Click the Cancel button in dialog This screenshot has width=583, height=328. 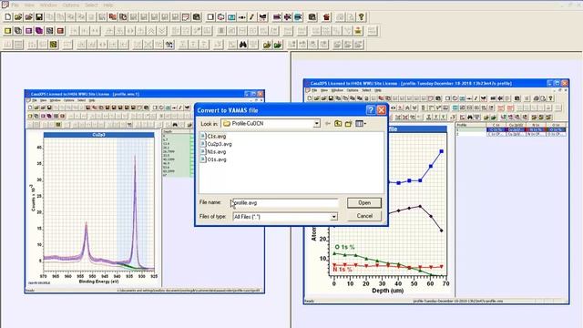364,216
